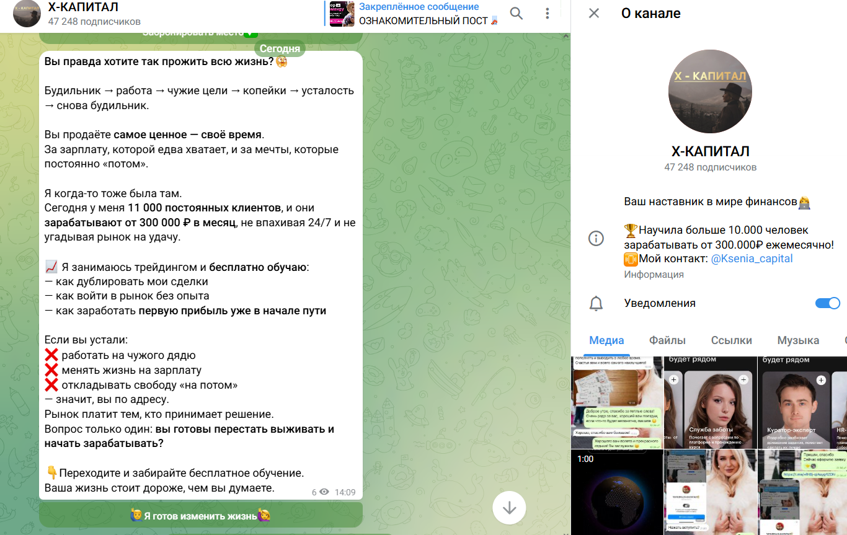Click the bell icon next to Уведомления

596,303
